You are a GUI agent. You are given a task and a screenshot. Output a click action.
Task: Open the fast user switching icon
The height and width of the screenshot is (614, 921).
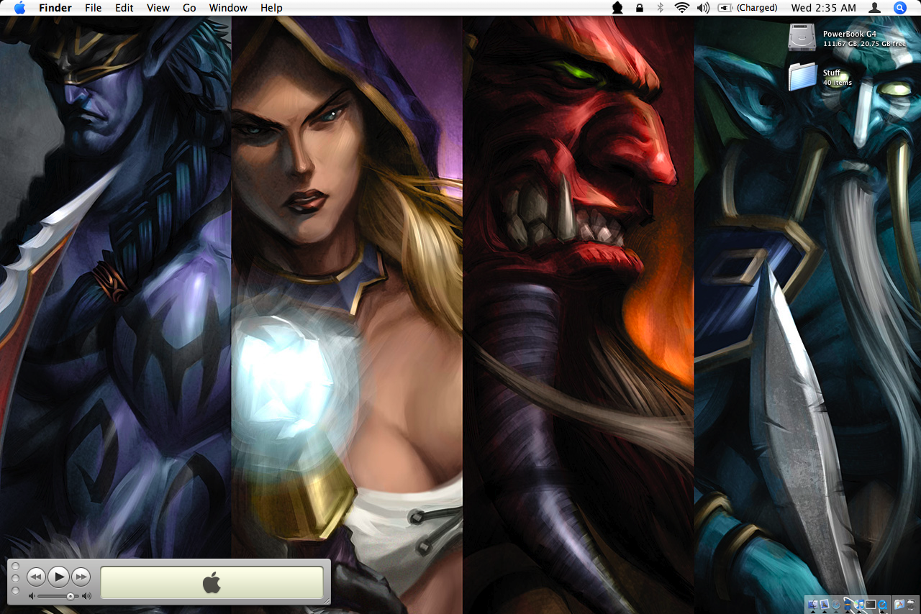point(875,8)
